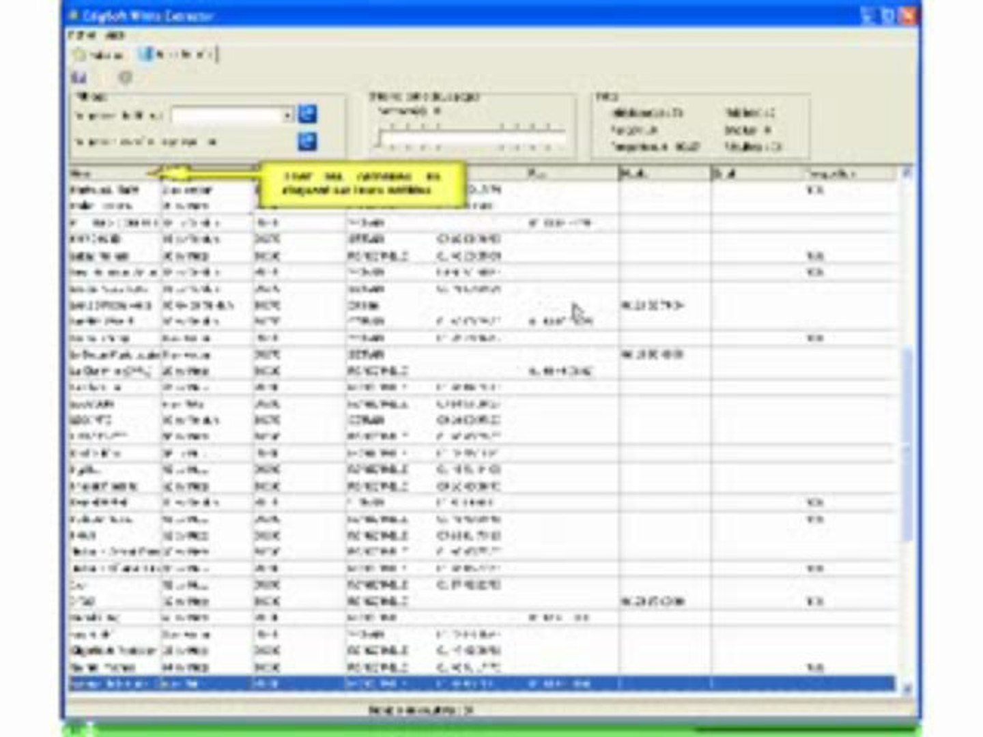Open the leftmost menu in the menu bar

(81, 35)
